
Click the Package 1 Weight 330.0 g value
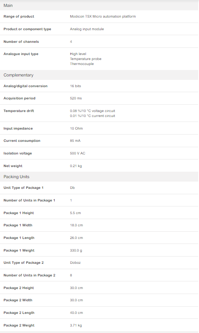[76, 250]
